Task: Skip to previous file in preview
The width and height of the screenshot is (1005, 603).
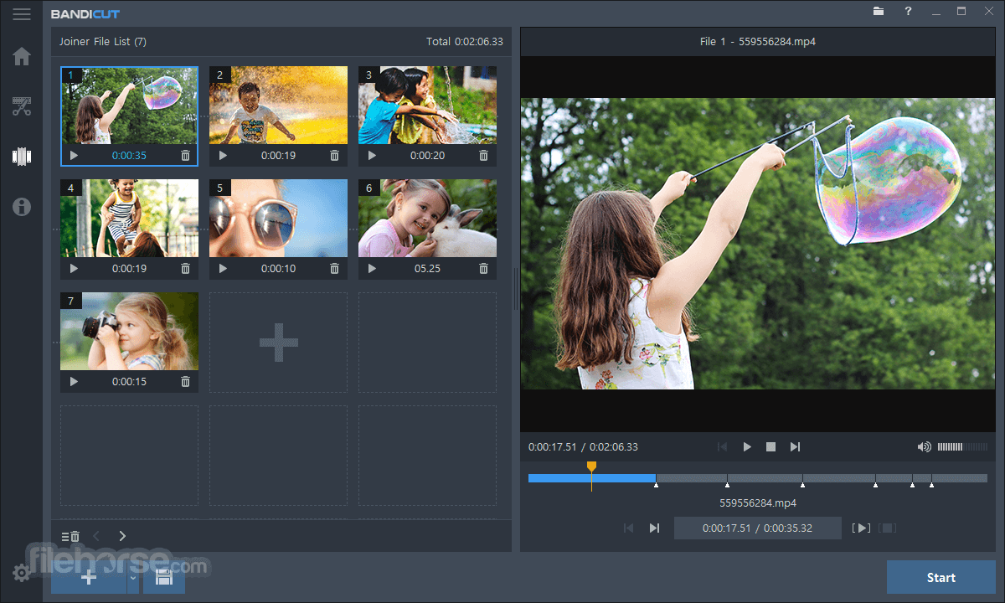Action: point(723,447)
